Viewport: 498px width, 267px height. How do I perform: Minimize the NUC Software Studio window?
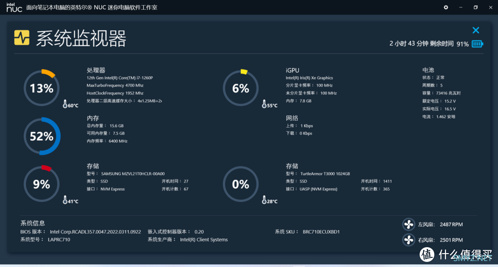461,7
